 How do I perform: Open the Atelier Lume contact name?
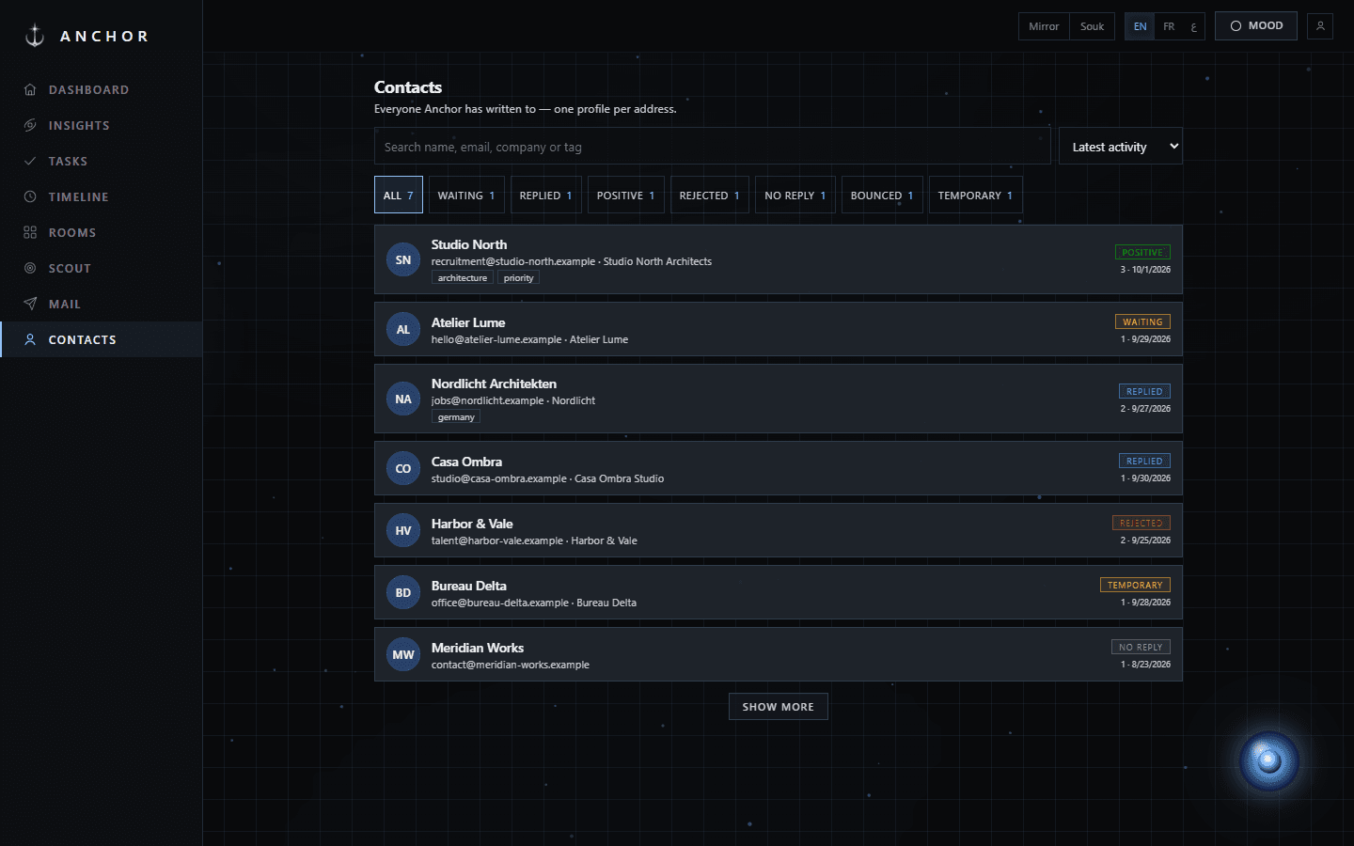[468, 322]
